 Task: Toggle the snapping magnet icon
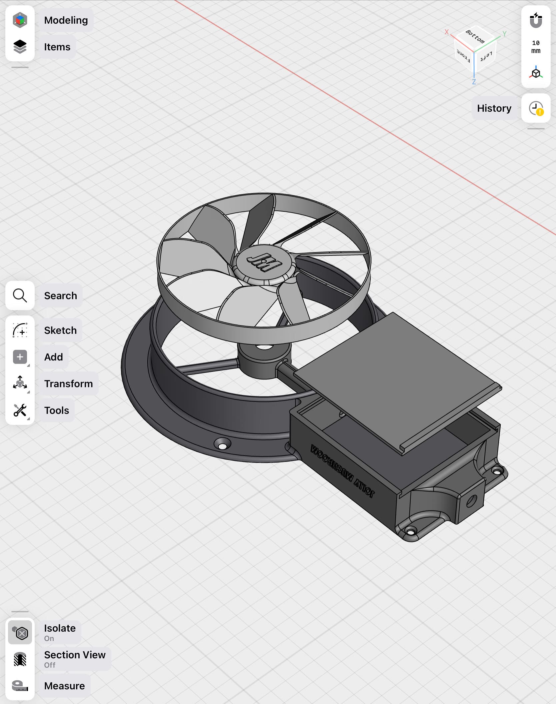(536, 20)
